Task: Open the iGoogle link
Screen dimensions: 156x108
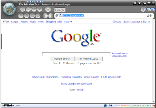Action: point(117,22)
